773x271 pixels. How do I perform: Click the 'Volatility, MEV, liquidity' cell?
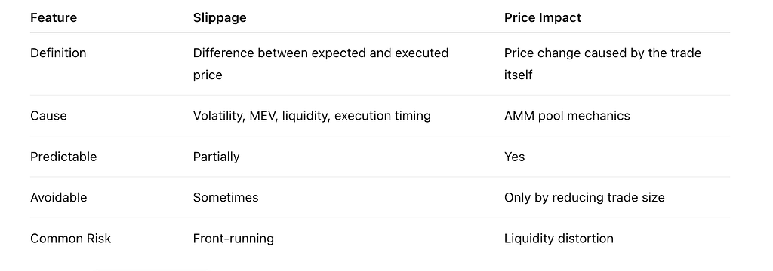click(312, 116)
